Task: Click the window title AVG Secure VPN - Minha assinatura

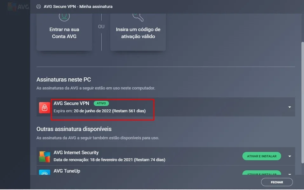Action: [78, 7]
